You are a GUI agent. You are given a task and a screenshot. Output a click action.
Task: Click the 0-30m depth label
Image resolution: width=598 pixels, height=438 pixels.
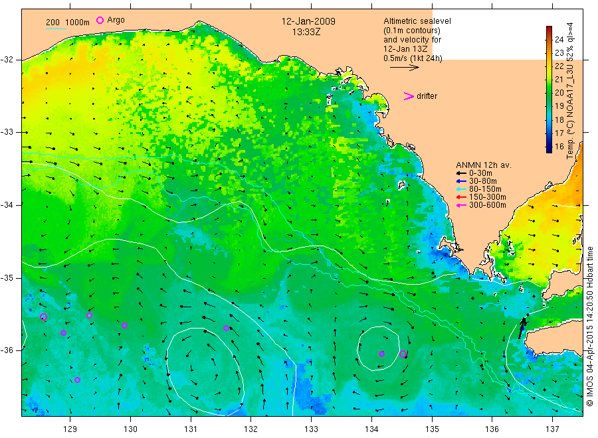tap(480, 173)
